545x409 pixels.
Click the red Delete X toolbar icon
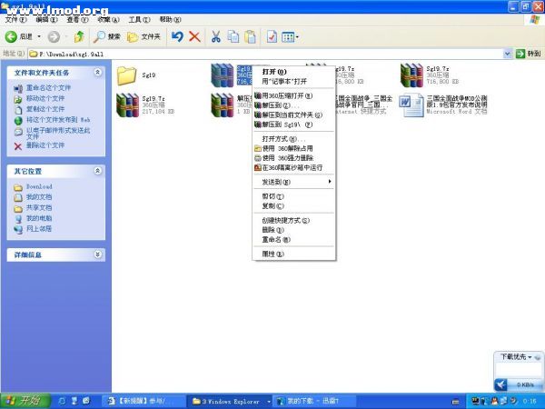click(x=194, y=36)
